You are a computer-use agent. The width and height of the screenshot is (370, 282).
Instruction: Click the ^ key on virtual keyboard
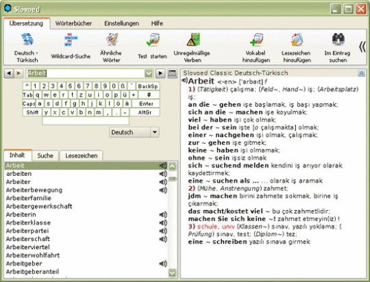27,86
